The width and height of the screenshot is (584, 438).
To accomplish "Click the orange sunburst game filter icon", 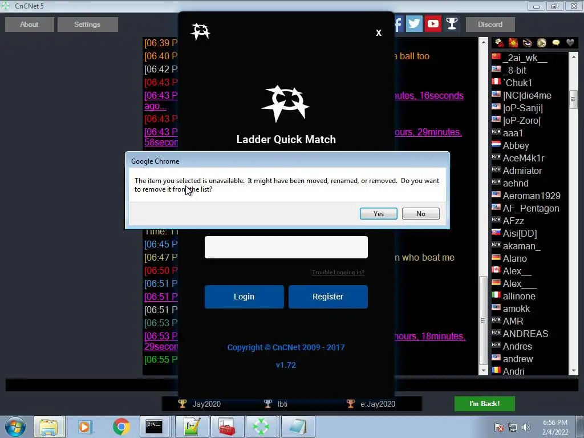I will pyautogui.click(x=513, y=43).
